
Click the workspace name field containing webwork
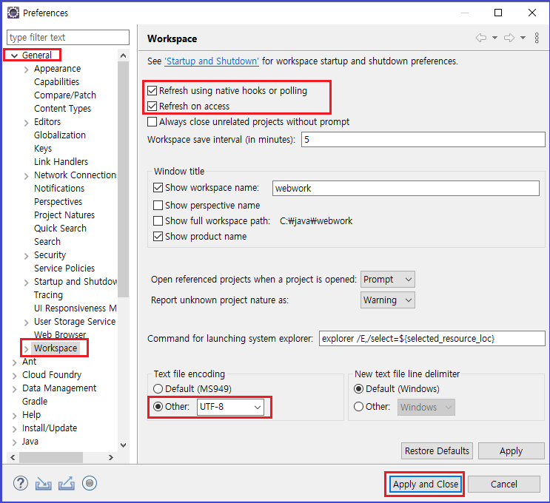(406, 188)
